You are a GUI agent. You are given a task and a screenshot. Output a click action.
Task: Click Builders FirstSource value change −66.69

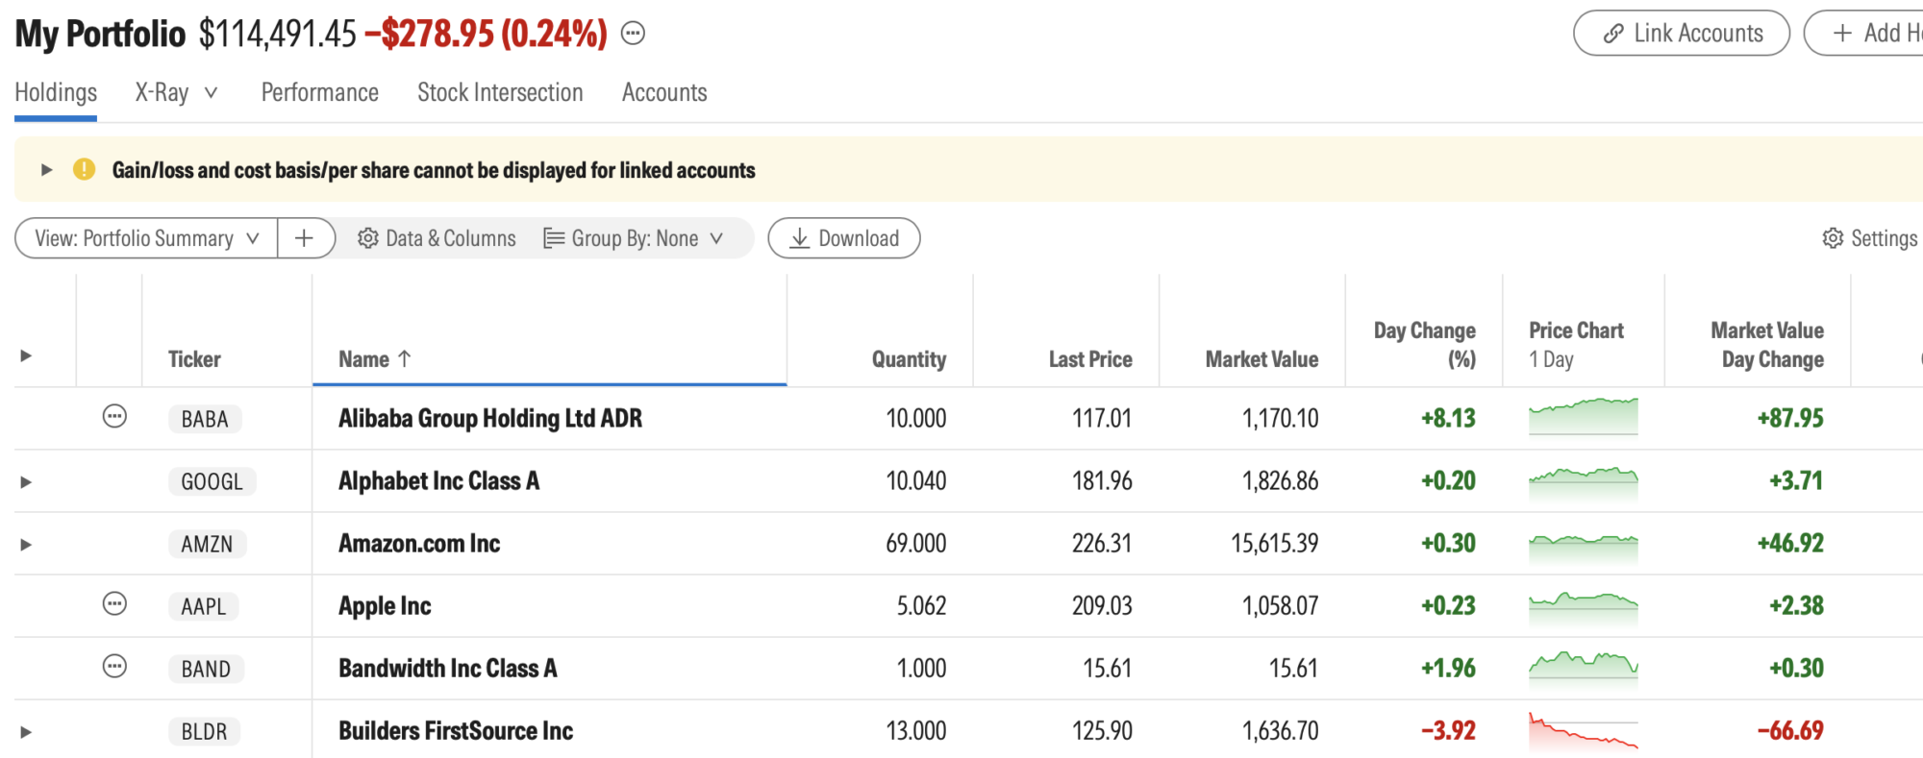click(1790, 730)
